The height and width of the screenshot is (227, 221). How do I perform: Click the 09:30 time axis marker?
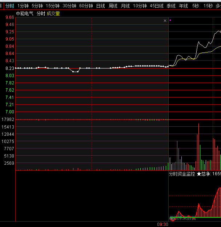tap(162, 224)
